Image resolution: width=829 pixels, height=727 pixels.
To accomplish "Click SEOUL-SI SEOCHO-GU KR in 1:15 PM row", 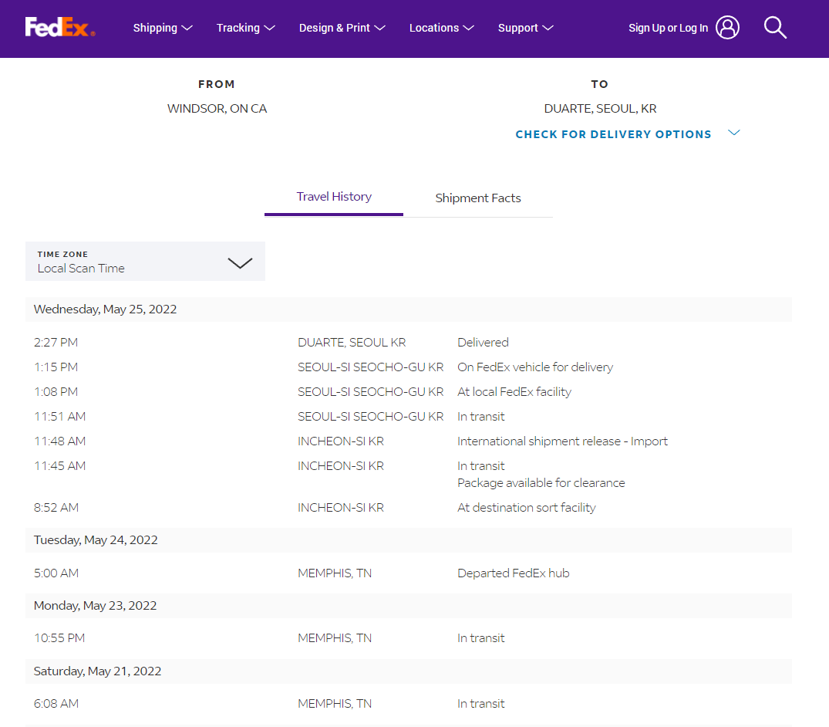I will click(x=371, y=367).
